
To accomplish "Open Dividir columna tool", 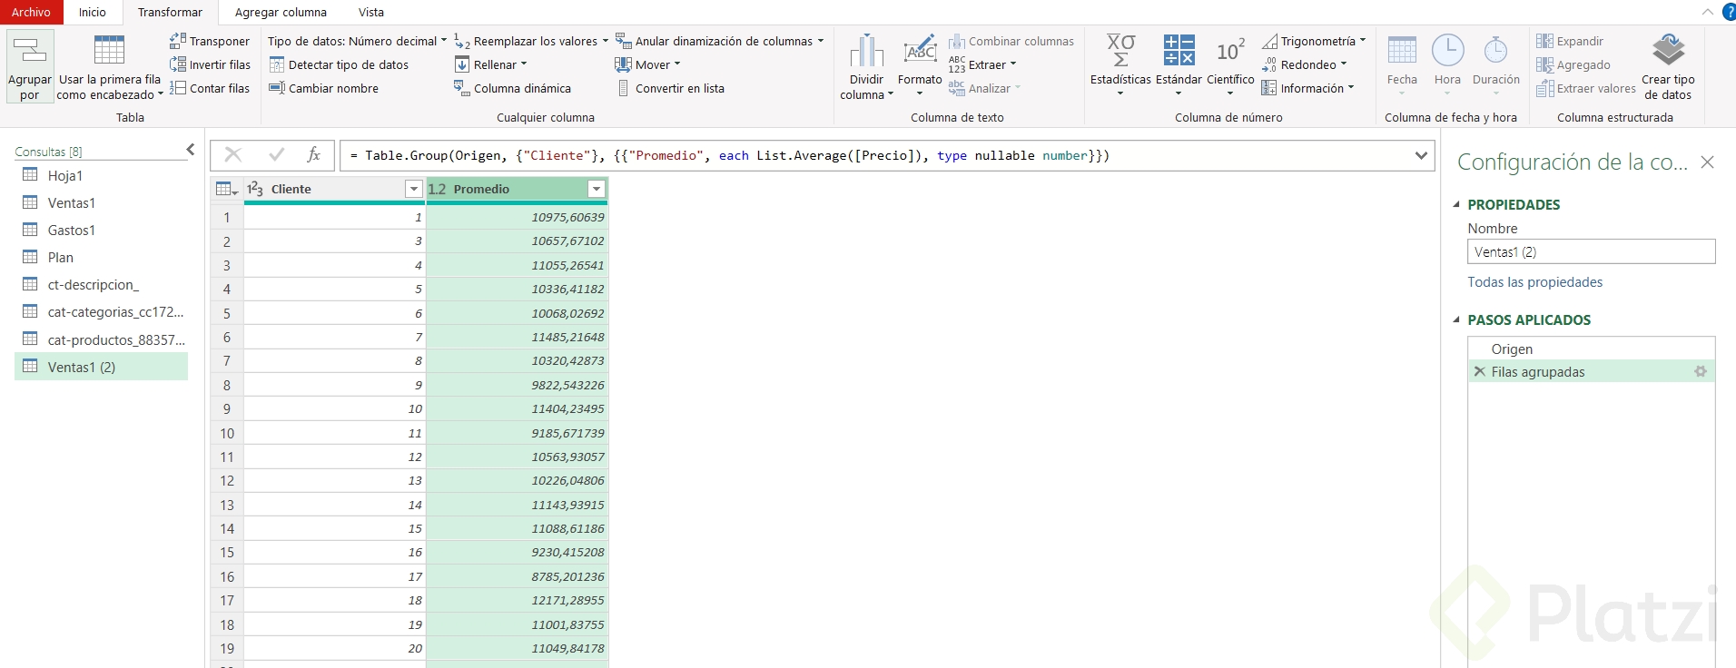I will click(x=866, y=66).
